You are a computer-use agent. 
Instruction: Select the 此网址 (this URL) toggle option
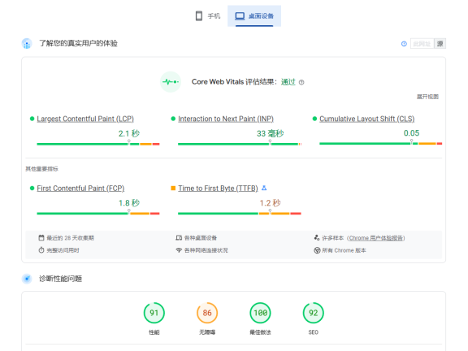pos(422,44)
